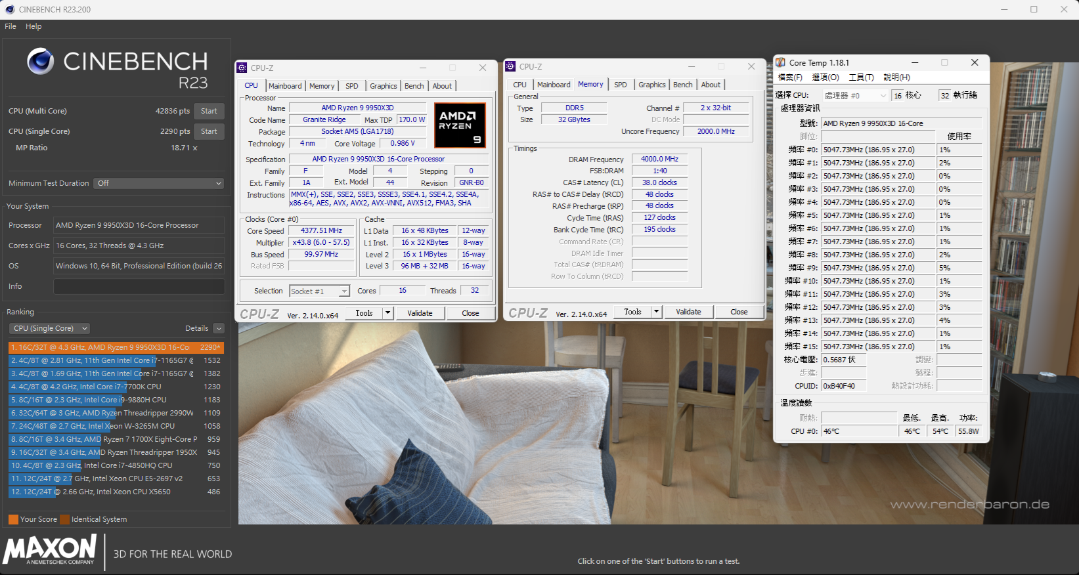
Task: Switch to About tab in left CPU-Z window
Action: (x=442, y=86)
